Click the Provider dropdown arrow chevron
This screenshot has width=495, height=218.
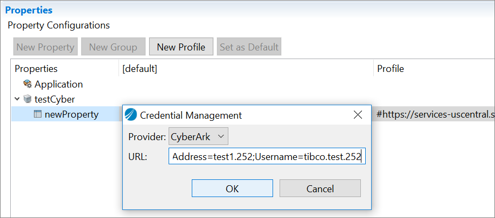[x=221, y=136]
